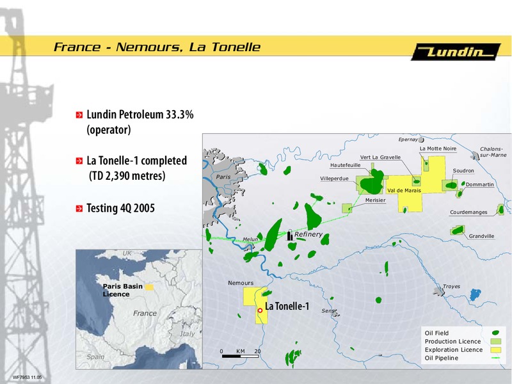Click the 'Italy' label on the inset map
The height and width of the screenshot is (384, 512).
point(187,333)
